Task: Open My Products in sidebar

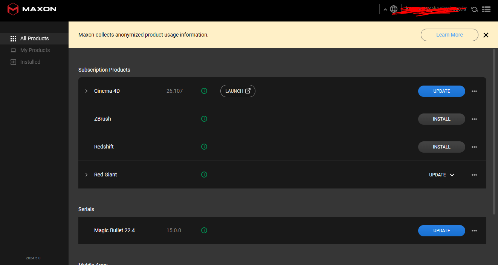Action: (x=34, y=50)
